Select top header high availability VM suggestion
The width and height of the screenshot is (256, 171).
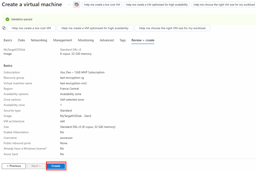click(x=157, y=4)
